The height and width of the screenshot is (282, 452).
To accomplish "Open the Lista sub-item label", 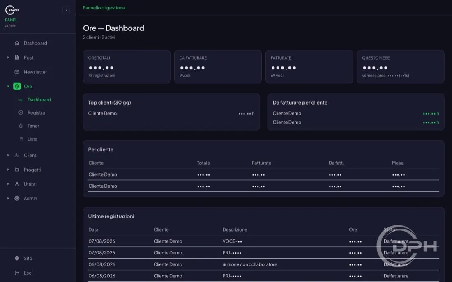I will click(32, 139).
